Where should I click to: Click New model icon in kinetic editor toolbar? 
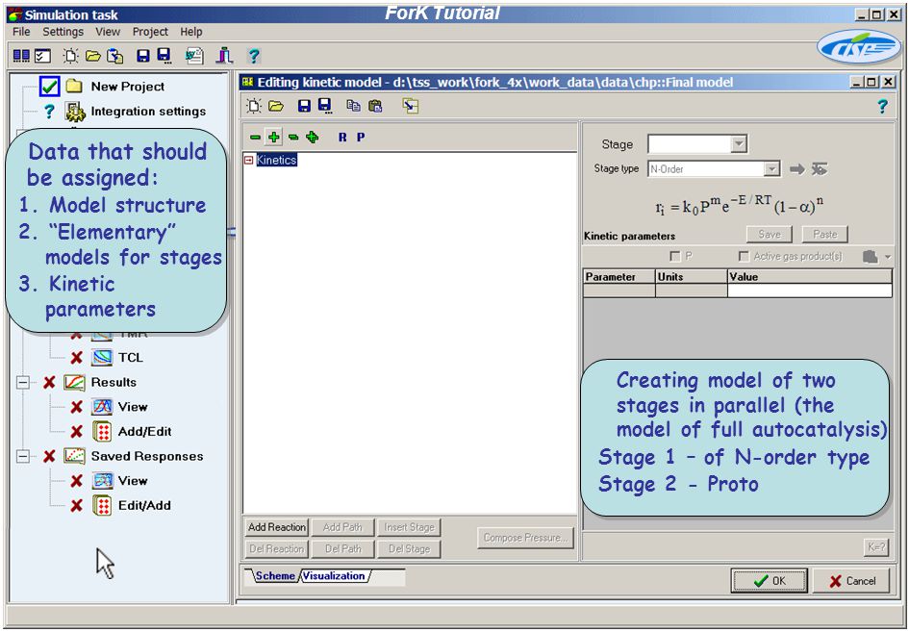(254, 106)
